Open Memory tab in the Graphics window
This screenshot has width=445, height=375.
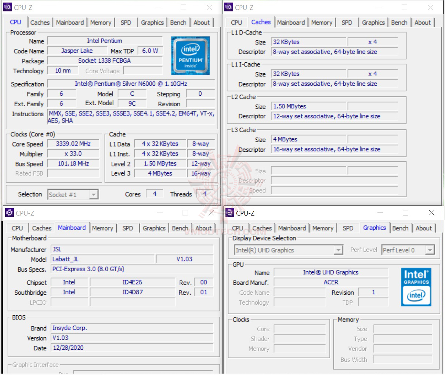pyautogui.click(x=323, y=228)
